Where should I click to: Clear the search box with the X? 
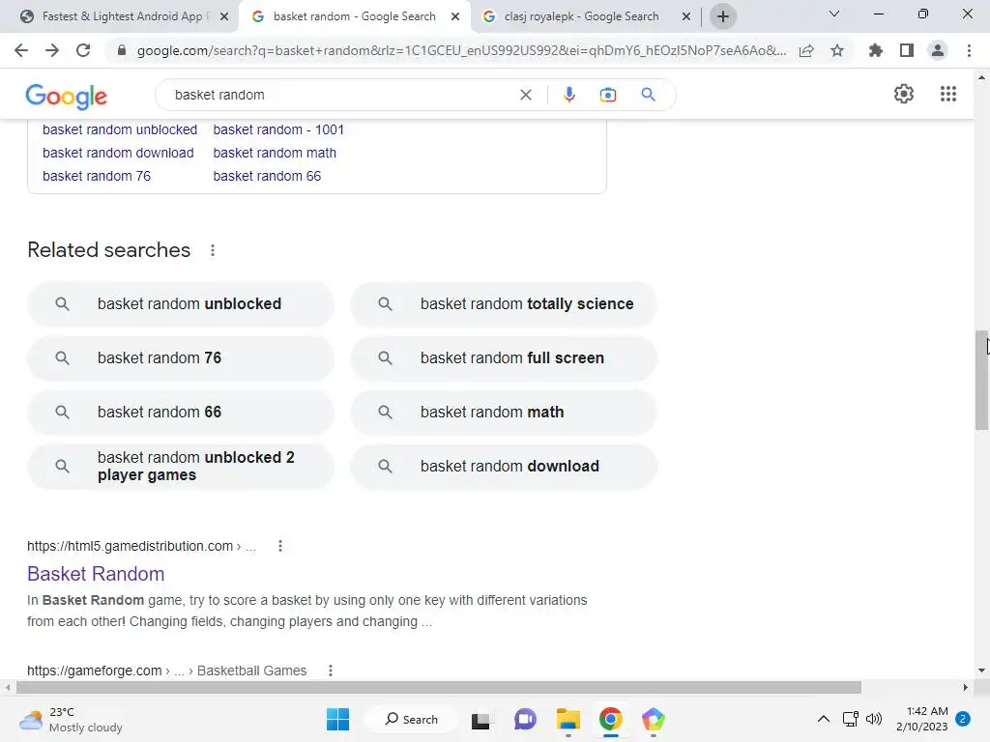[x=525, y=95]
